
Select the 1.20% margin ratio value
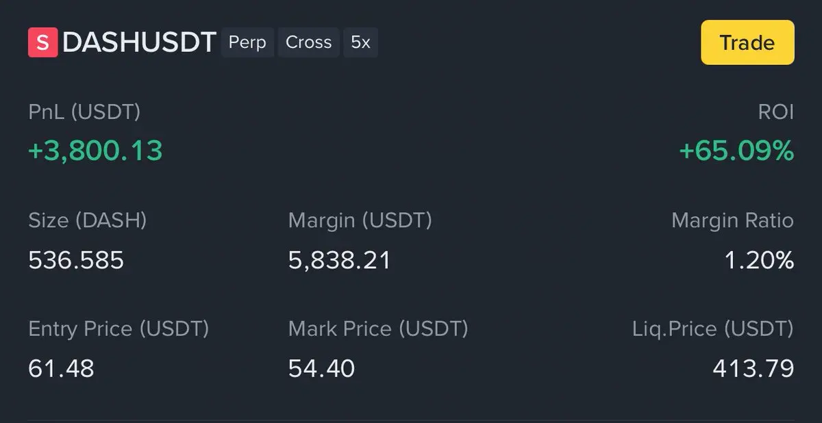click(759, 260)
